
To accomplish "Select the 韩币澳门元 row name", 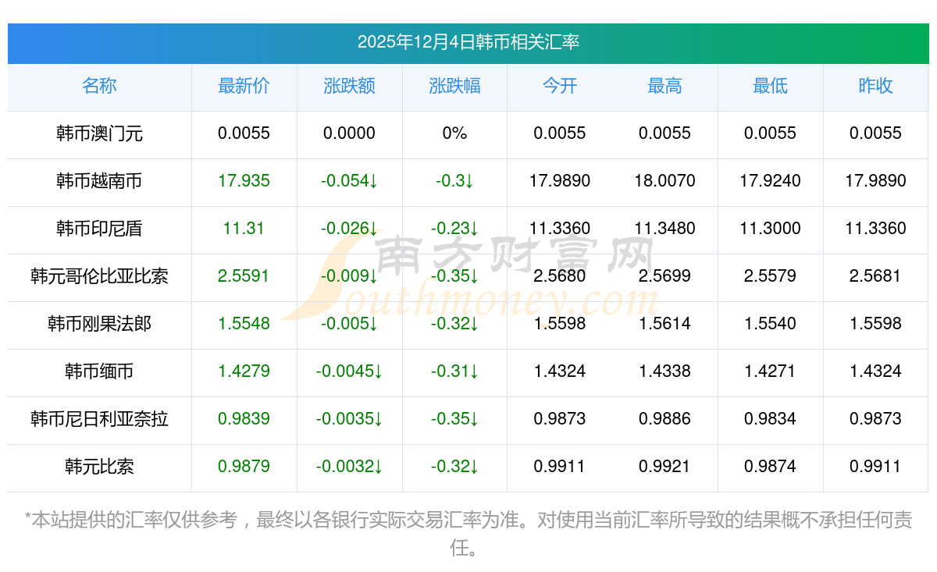I will pos(99,133).
